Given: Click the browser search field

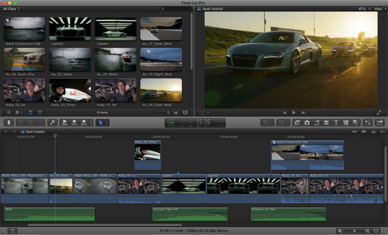Looking at the screenshot, I should [x=176, y=9].
